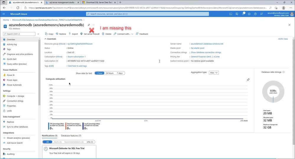Open the notifications bell
The width and height of the screenshot is (295, 159).
click(243, 14)
